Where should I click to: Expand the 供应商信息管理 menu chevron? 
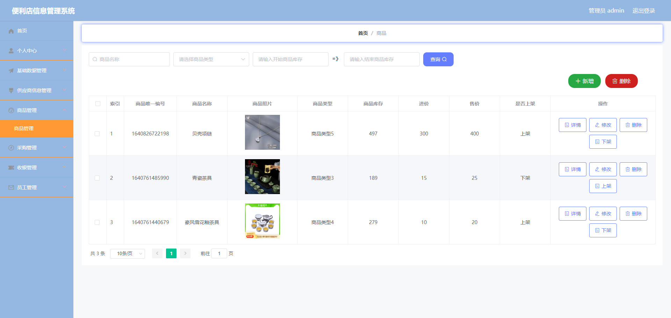point(65,90)
